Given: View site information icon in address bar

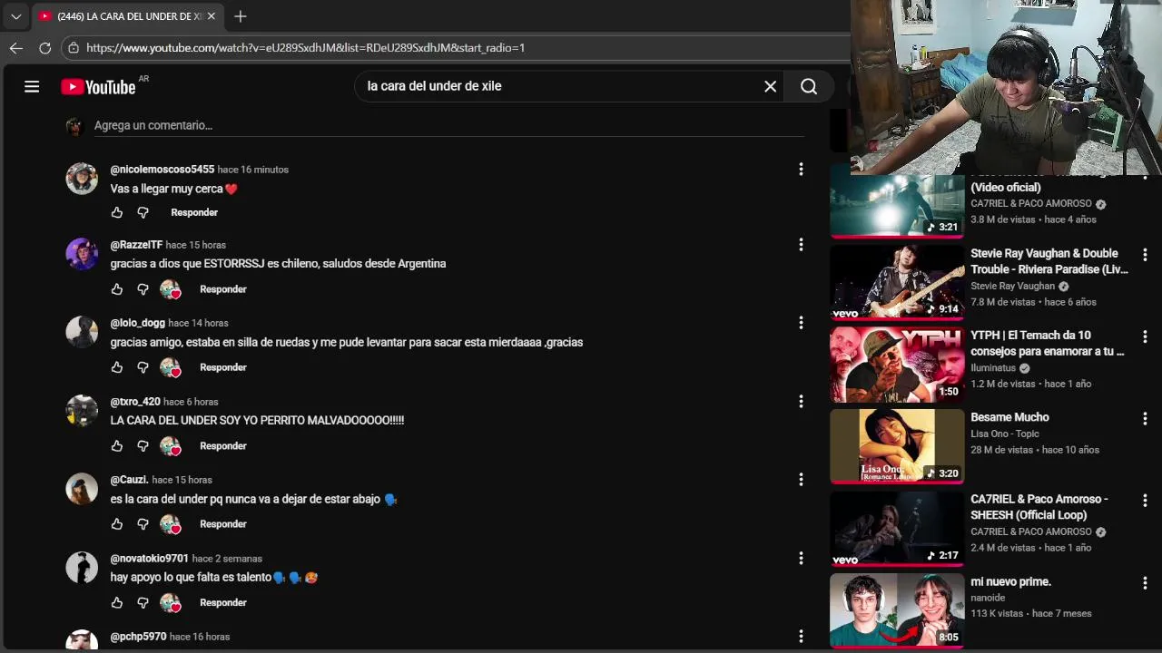Looking at the screenshot, I should 74,47.
